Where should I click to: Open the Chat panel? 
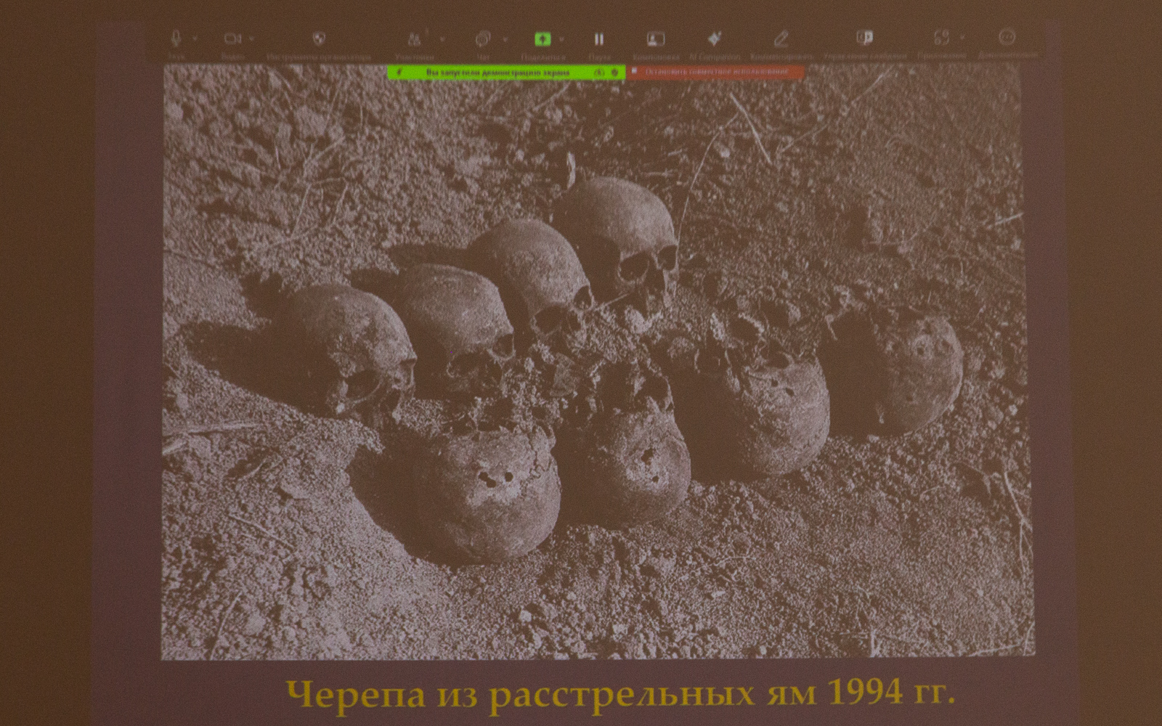(x=482, y=39)
